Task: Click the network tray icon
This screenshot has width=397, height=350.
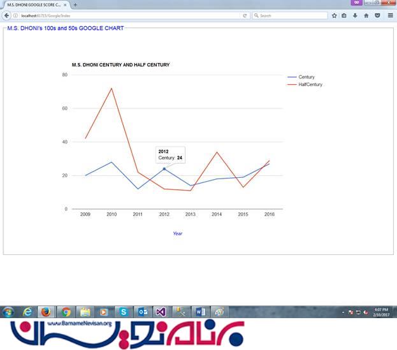Action: [358, 312]
